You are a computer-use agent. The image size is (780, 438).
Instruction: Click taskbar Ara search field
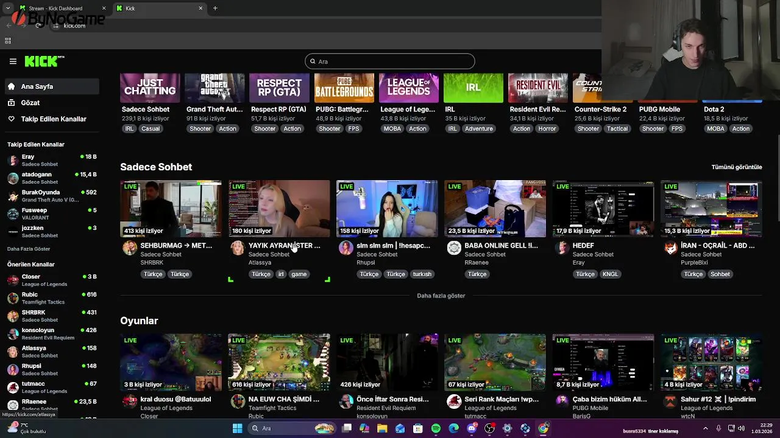tap(292, 428)
